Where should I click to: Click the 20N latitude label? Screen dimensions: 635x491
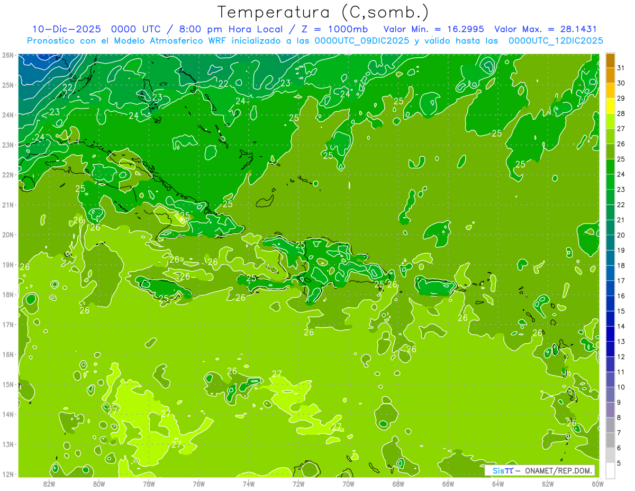(x=8, y=235)
